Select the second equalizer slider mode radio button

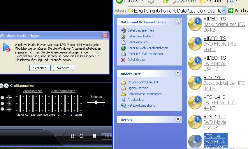point(2,103)
